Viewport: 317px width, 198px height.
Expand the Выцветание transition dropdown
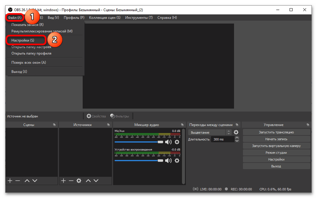[210, 132]
